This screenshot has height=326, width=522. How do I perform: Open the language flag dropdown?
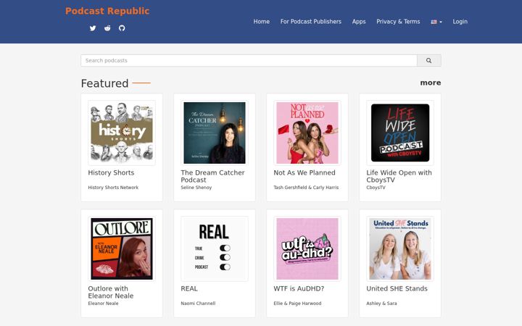tap(436, 22)
